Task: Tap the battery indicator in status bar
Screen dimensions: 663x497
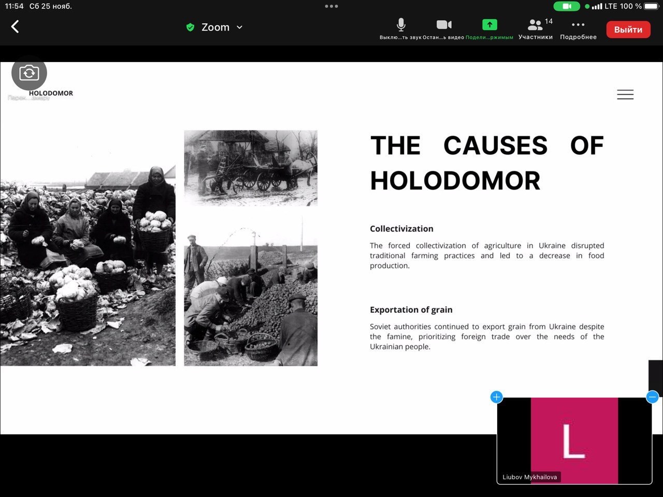Action: click(651, 6)
